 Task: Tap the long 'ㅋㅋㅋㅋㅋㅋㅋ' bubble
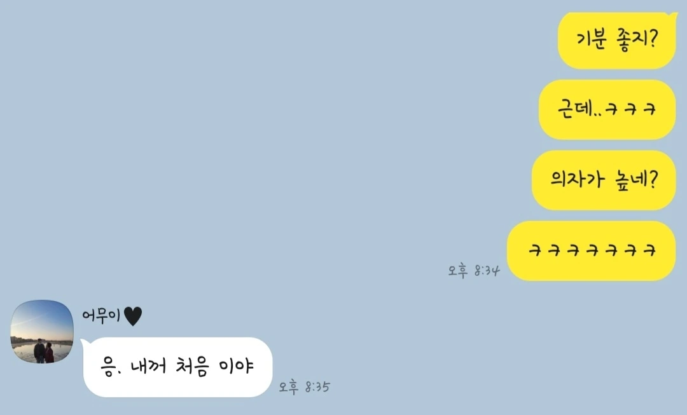point(592,251)
